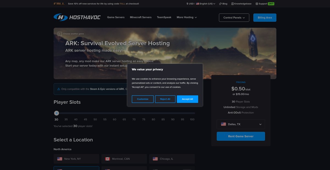Open the Control Panels dropdown

[234, 18]
